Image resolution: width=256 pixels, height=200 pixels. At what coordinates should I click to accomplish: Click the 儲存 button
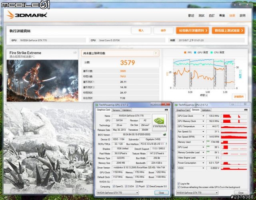pyautogui.click(x=163, y=30)
